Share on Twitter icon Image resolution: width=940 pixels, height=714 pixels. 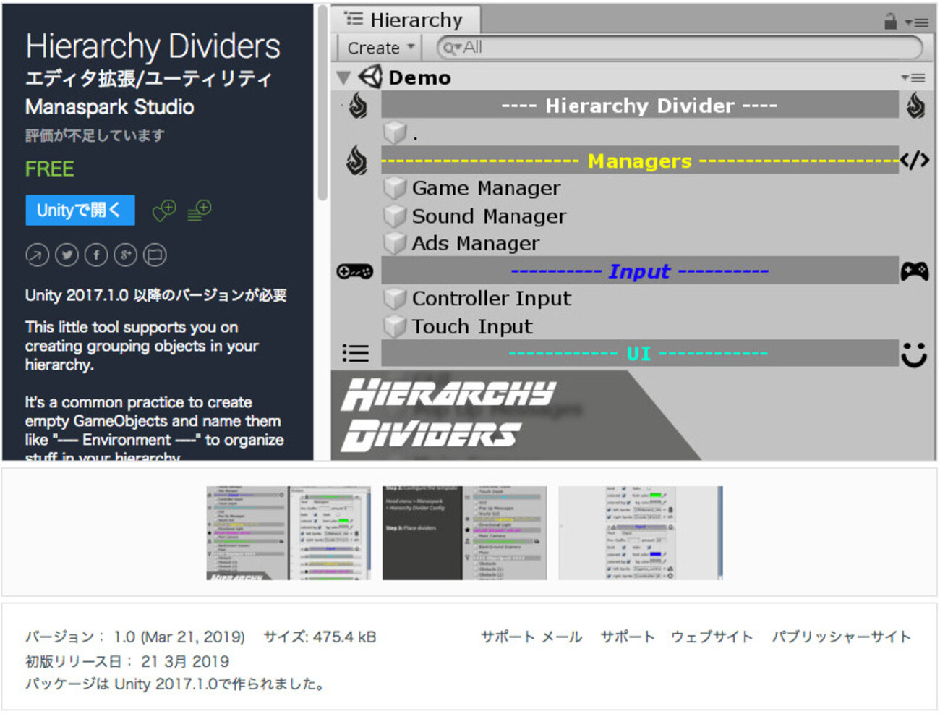pos(67,255)
